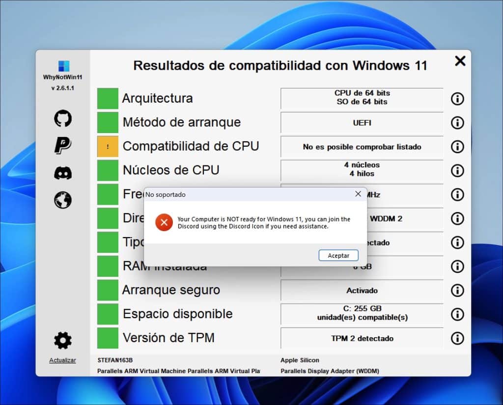Show info for Arranque seguro row

pyautogui.click(x=457, y=290)
